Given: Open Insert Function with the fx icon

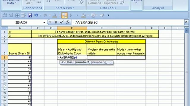Looking at the screenshot, I should 68,22.
